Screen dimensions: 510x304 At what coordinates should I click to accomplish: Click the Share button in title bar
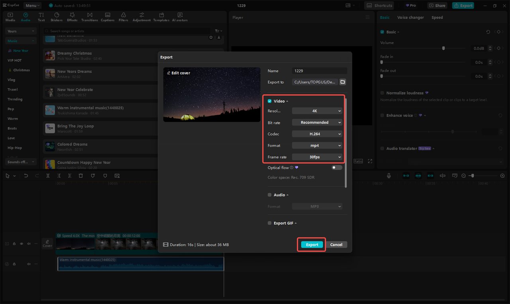point(437,6)
